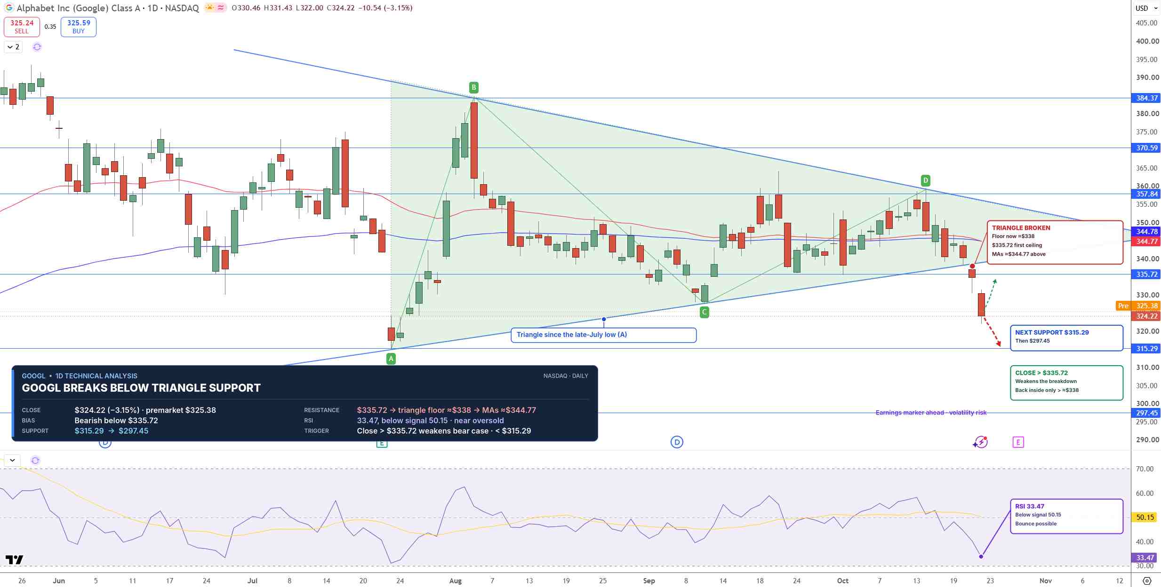Viewport: 1161px width, 587px height.
Task: Click the 315.29 price line label
Action: click(x=1146, y=349)
